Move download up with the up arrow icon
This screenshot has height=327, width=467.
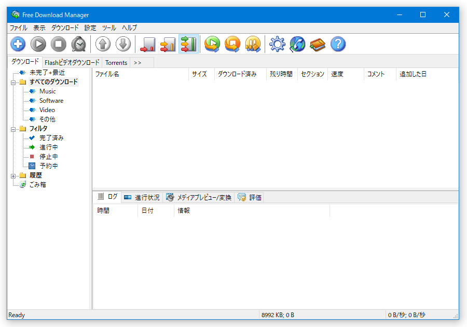click(x=103, y=44)
